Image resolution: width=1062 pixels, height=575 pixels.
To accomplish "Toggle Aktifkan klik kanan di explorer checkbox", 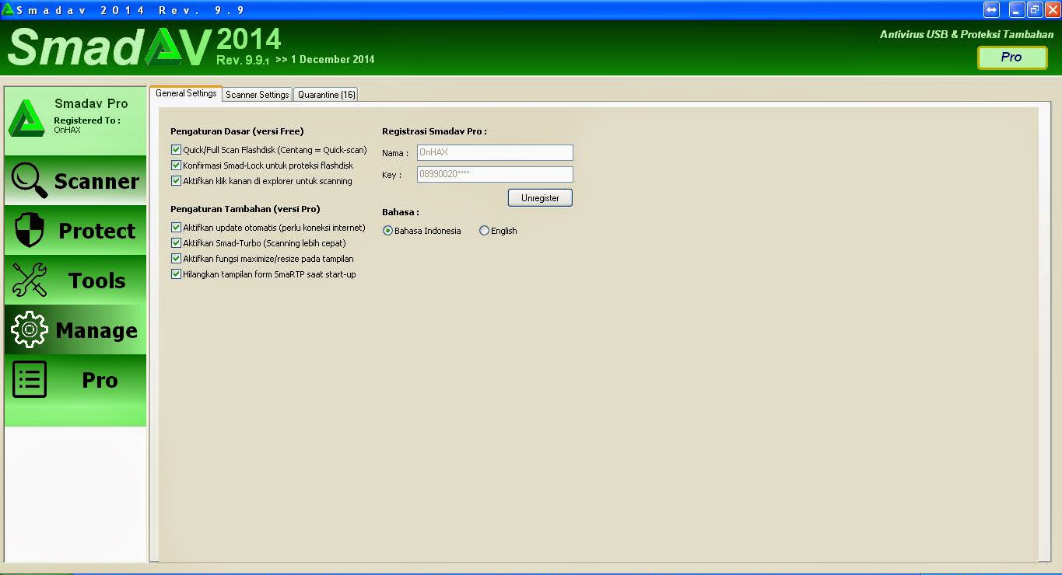I will coord(176,181).
